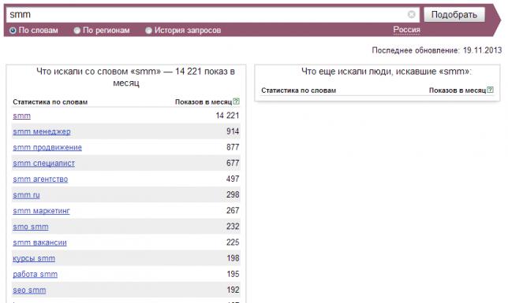Click the value '195' for работа smm
Viewport: 508px width, 303px height.
point(233,274)
